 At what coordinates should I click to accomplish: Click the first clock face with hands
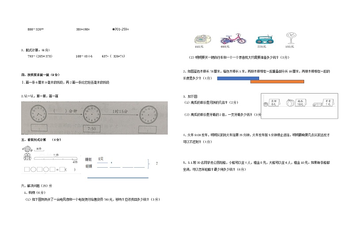click(x=38, y=113)
